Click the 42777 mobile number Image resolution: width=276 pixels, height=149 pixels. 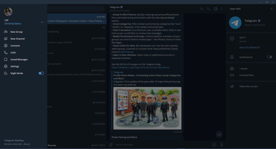(242, 38)
